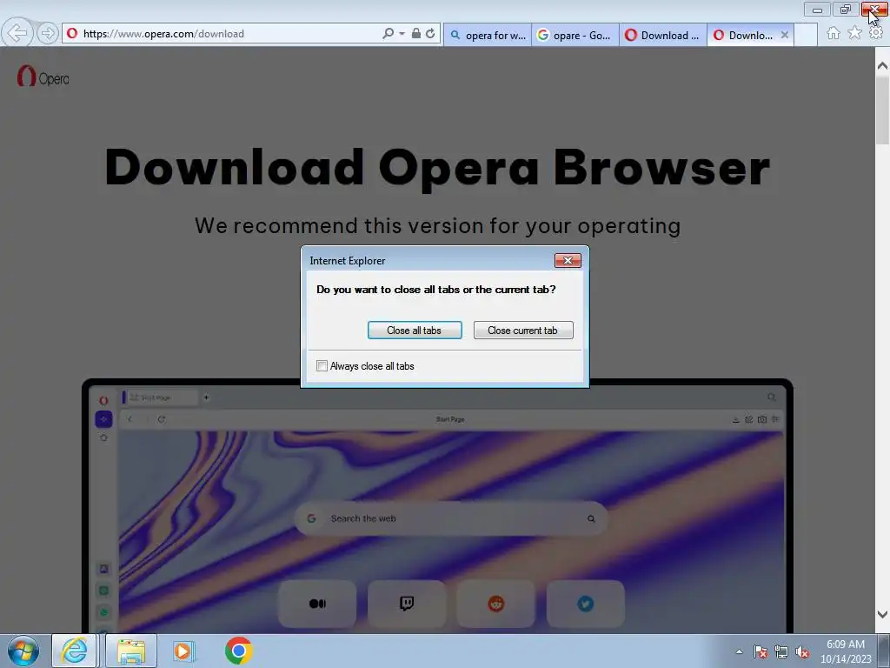Open the Tools gear icon
The width and height of the screenshot is (890, 668).
876,34
